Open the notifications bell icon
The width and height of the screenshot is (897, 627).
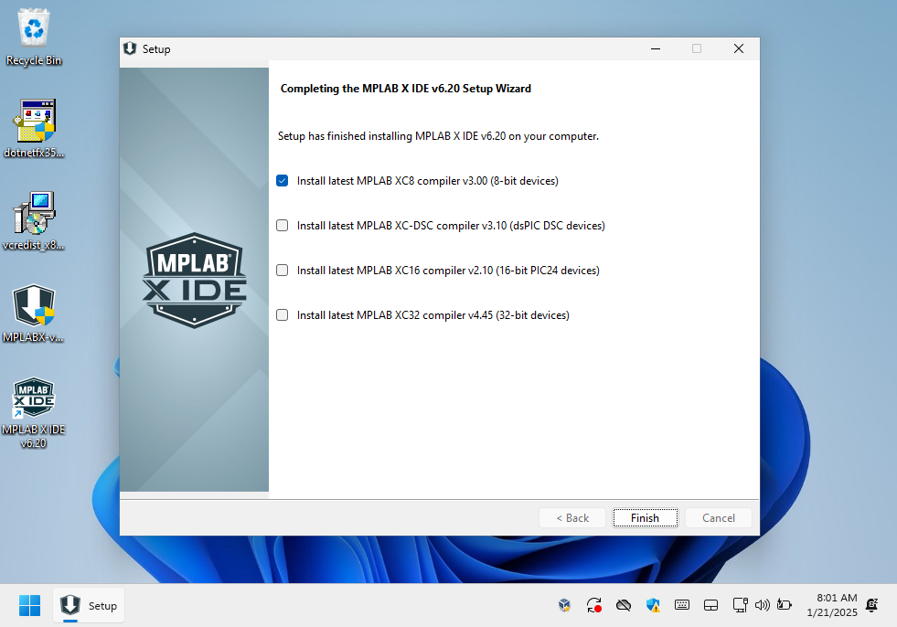point(871,605)
